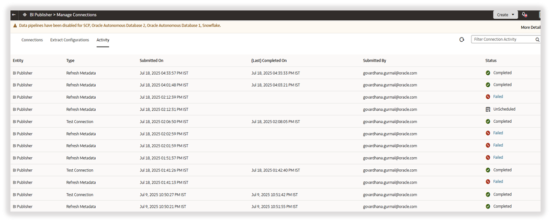Viewport: 551px width, 222px height.
Task: Click the BI Publisher icon in header
Action: point(25,15)
